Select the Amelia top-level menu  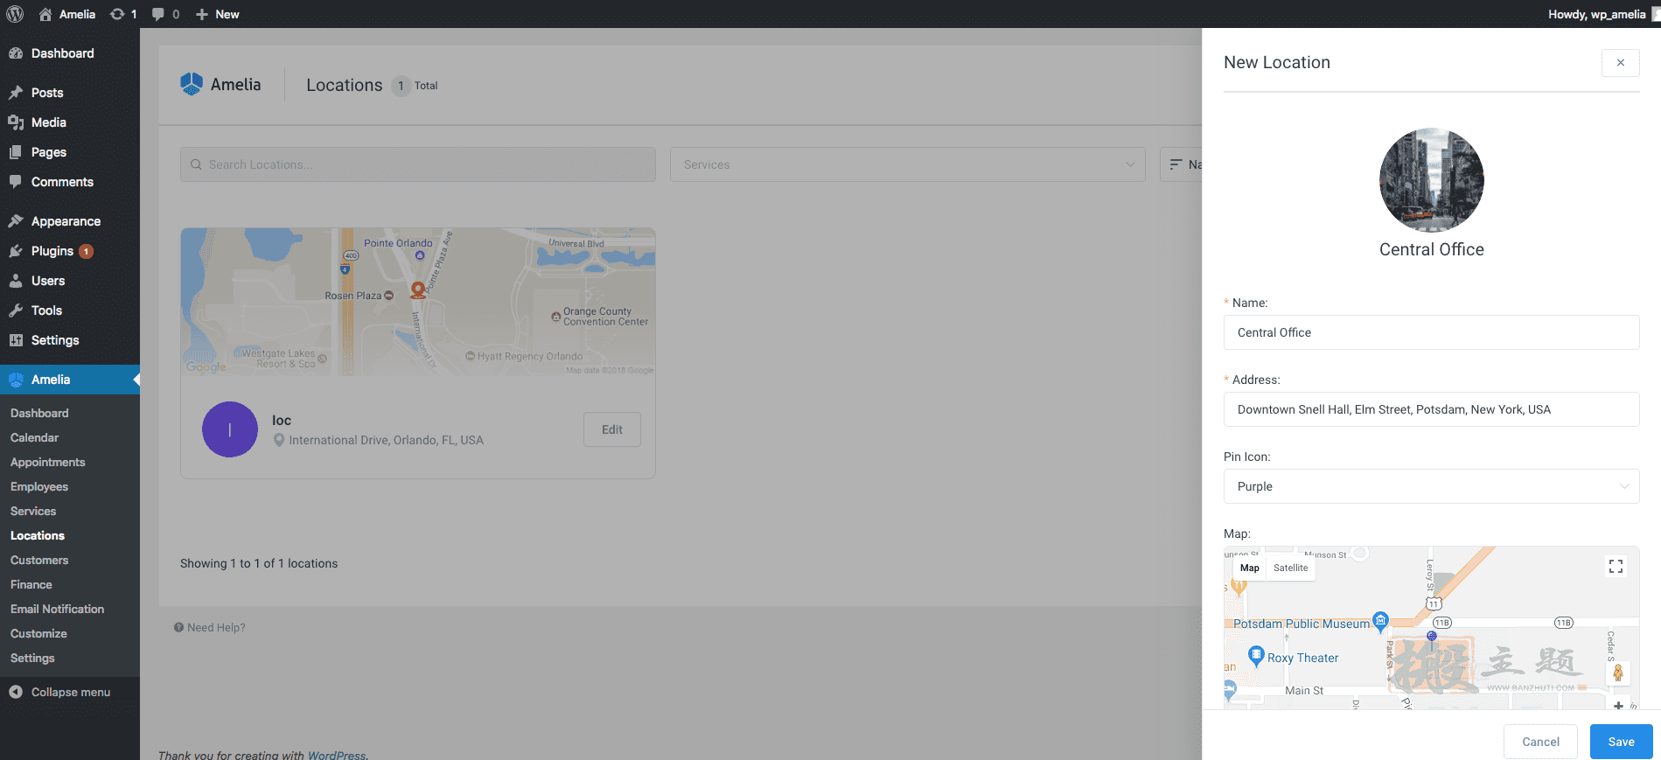click(x=70, y=380)
